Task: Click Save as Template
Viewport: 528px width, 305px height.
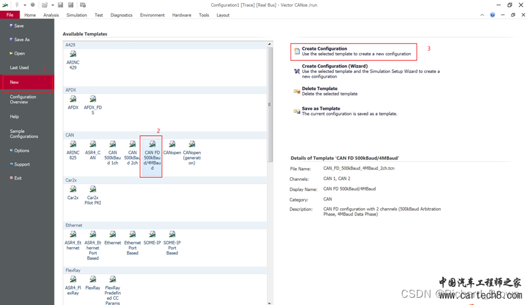Action: (320, 109)
